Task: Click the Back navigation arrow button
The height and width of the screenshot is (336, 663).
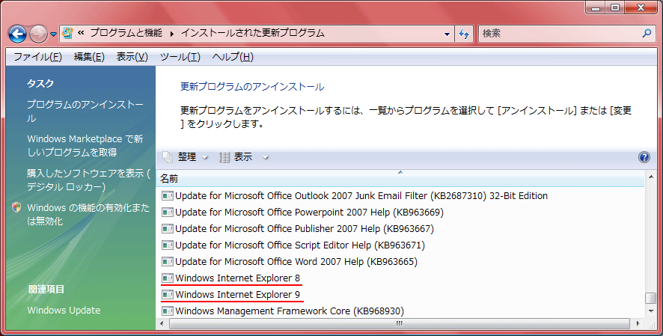Action: (x=17, y=34)
